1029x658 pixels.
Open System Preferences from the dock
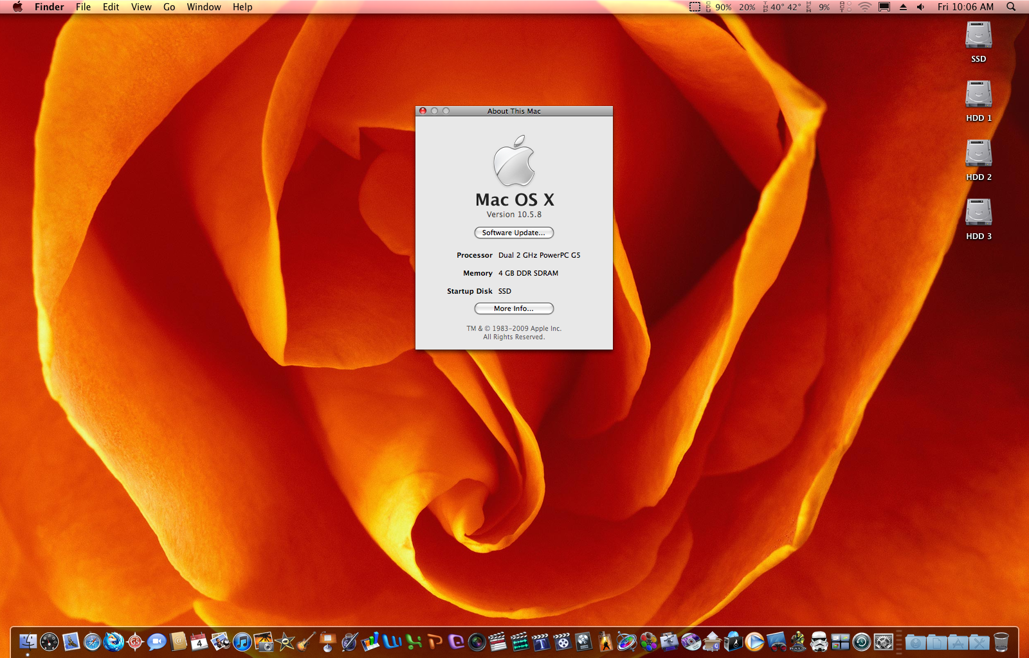[883, 641]
